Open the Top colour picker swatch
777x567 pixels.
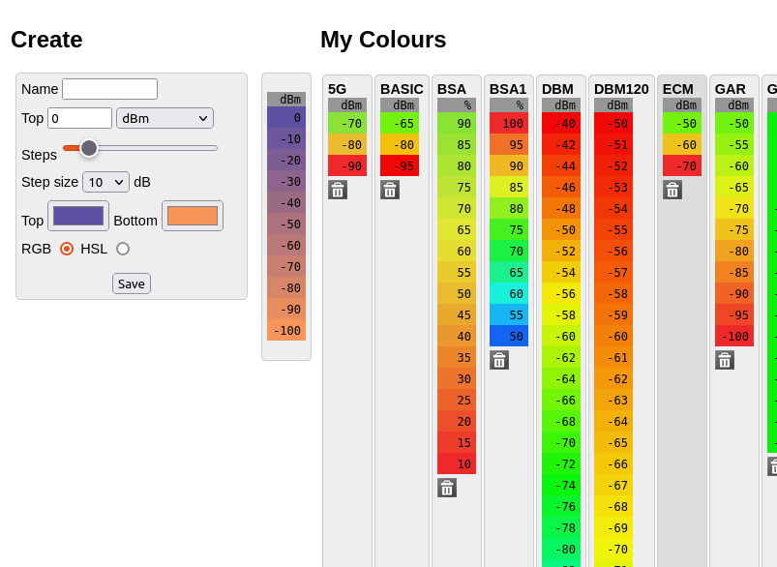78,216
